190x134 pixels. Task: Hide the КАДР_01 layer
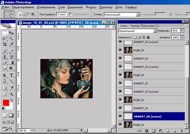point(120,124)
